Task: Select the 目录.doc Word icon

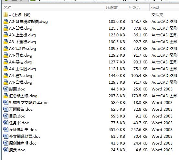Action: (6, 116)
